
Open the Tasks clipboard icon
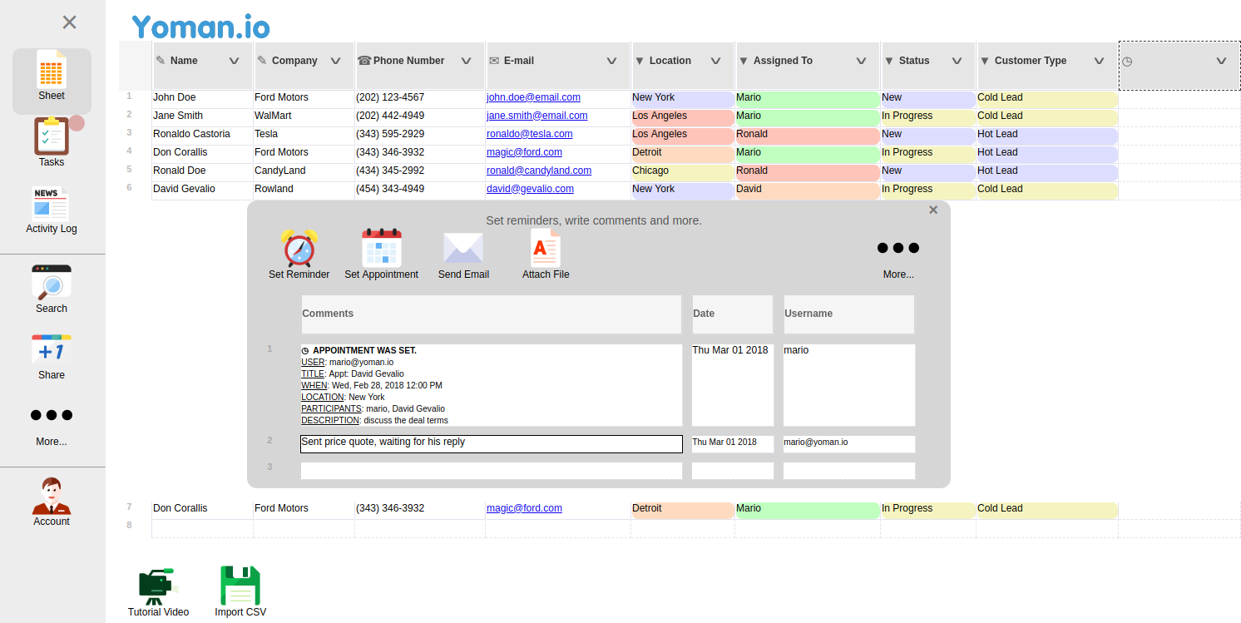(52, 137)
